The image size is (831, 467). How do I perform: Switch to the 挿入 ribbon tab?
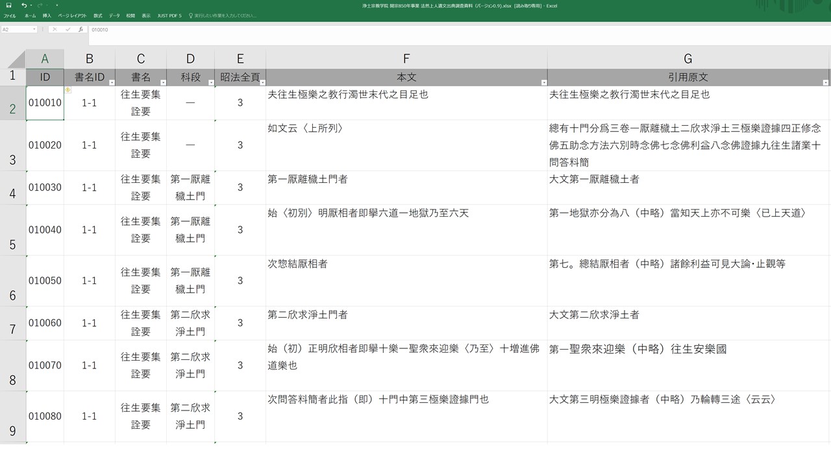pos(47,15)
